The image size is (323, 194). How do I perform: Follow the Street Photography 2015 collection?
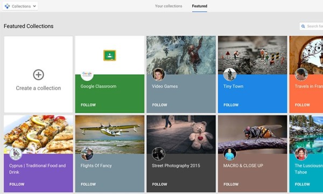click(x=160, y=184)
